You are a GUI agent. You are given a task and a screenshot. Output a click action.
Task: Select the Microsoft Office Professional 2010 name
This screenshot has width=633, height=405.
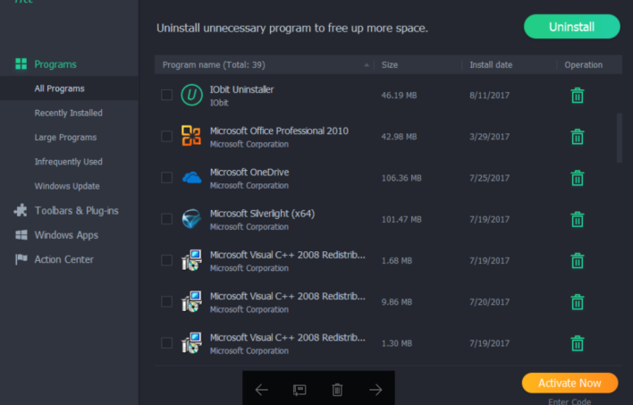[279, 131]
